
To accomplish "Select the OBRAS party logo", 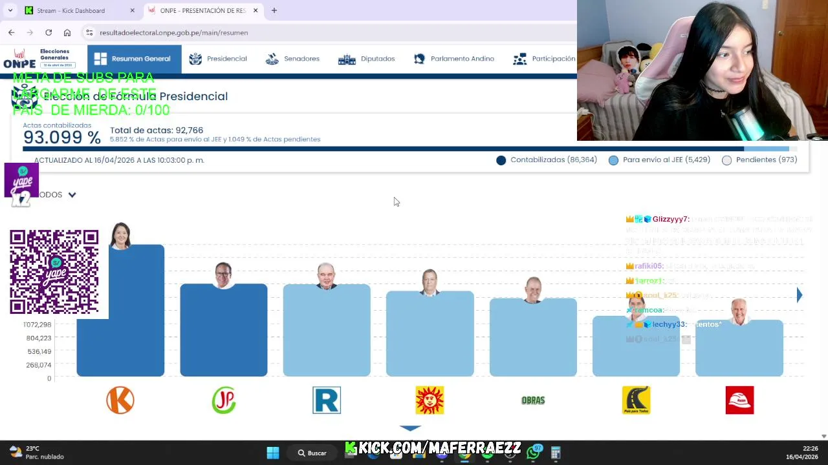I will [533, 400].
